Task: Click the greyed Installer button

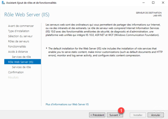Action: pyautogui.click(x=138, y=115)
